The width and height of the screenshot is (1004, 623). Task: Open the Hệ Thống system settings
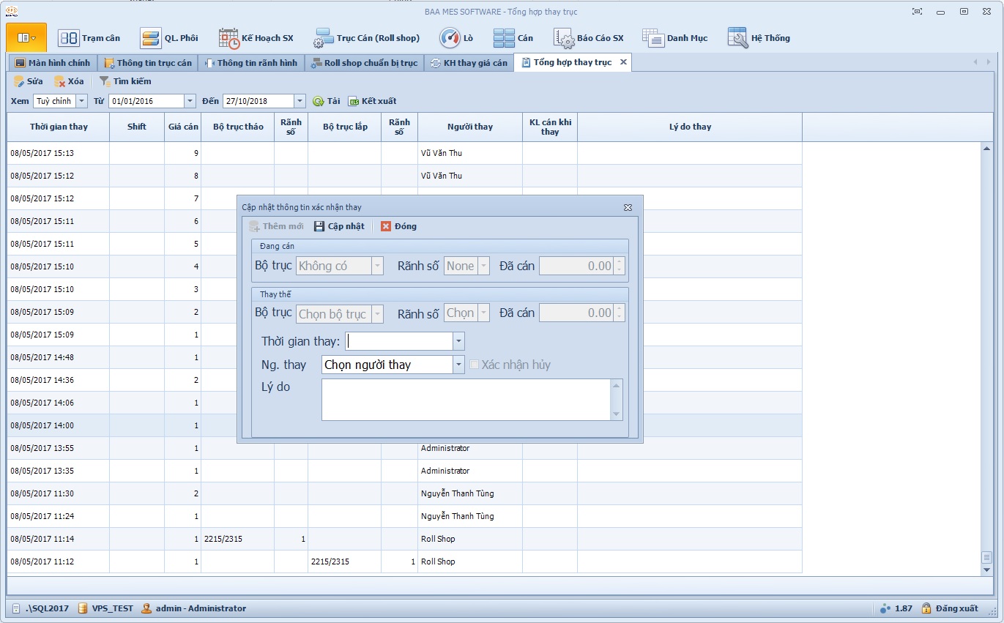click(x=759, y=38)
